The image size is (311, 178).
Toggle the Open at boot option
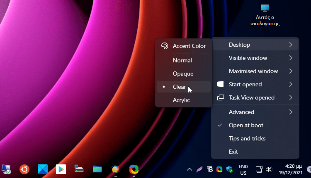(x=255, y=125)
